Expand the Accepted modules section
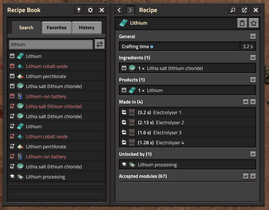 [253, 176]
